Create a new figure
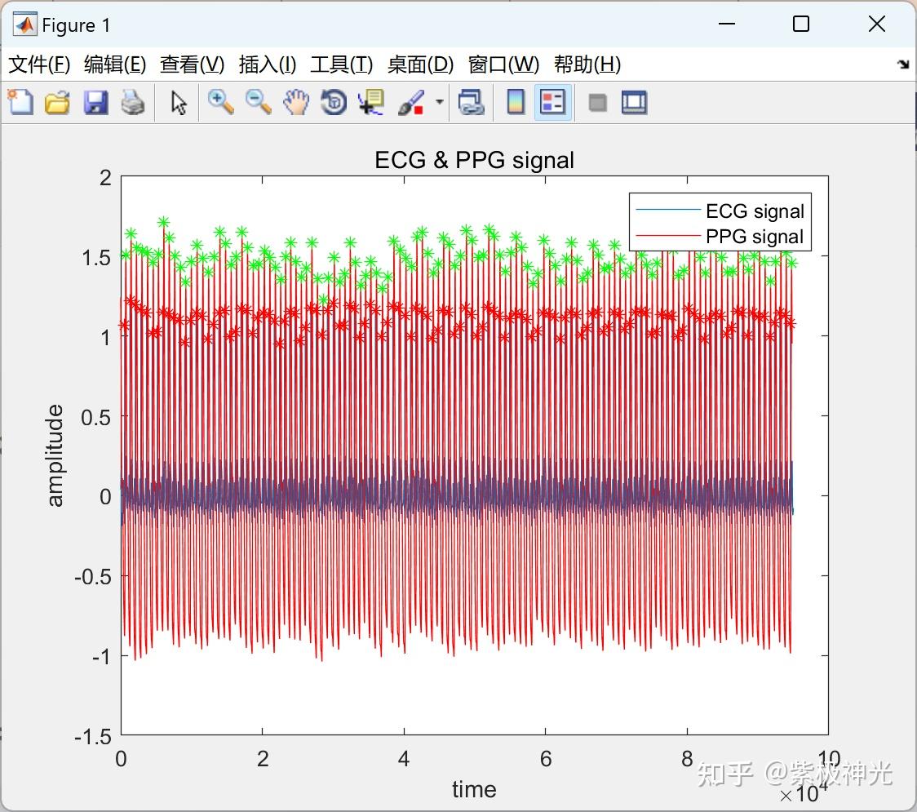This screenshot has width=917, height=812. point(20,102)
